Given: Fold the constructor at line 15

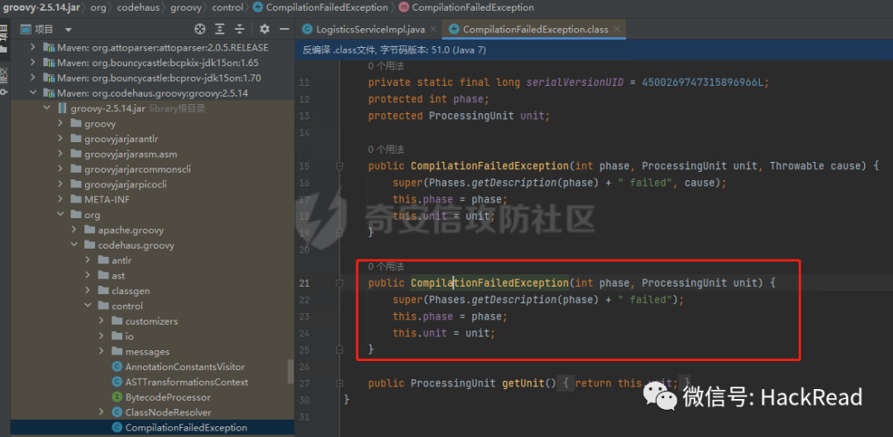Looking at the screenshot, I should (x=340, y=166).
